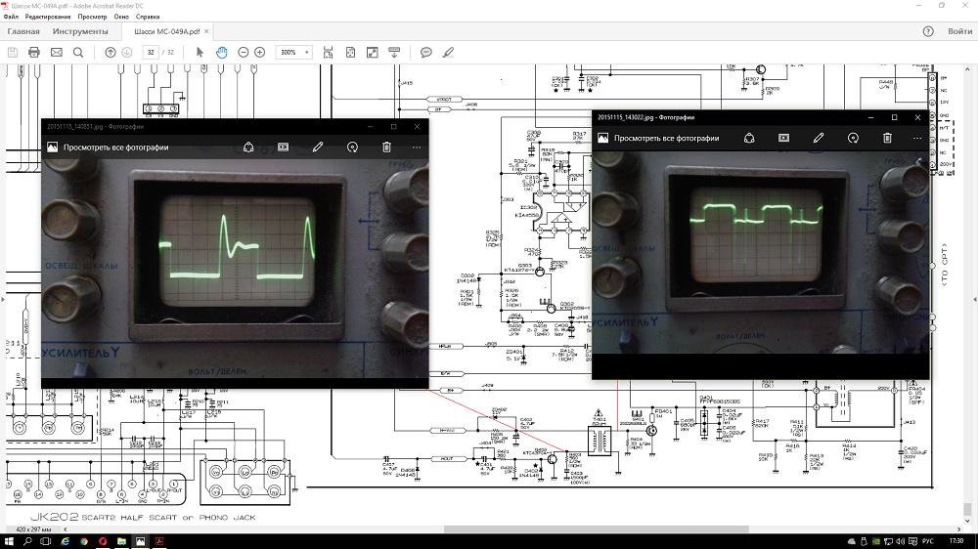Activate the arrow selection tool
The height and width of the screenshot is (549, 978).
pos(200,52)
